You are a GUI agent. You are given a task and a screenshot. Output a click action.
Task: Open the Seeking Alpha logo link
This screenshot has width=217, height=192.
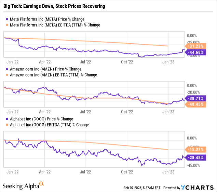click(x=21, y=186)
